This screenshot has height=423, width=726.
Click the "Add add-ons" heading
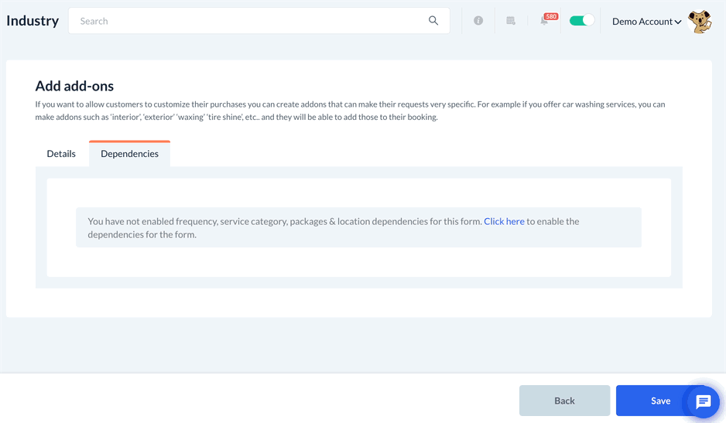[x=74, y=86]
